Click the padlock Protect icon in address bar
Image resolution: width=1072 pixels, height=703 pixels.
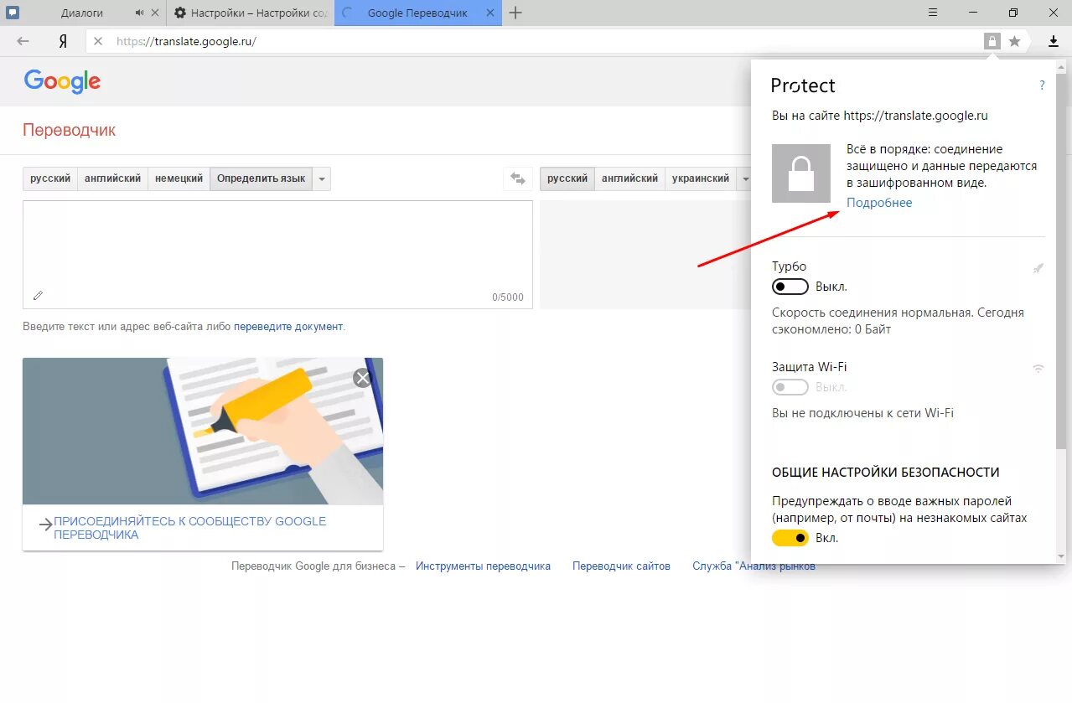tap(992, 41)
